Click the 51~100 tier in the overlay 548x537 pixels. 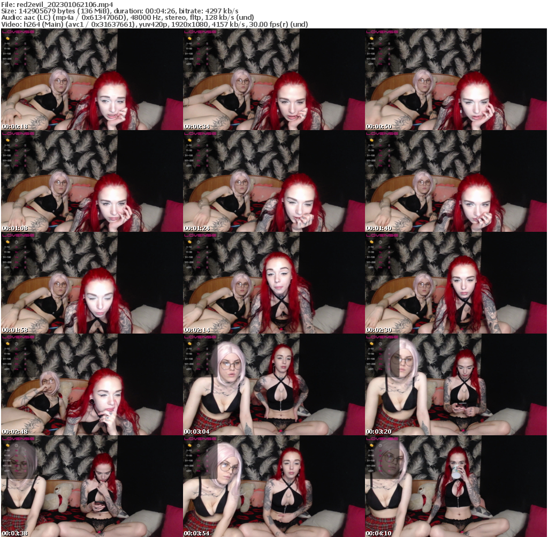[x=6, y=54]
